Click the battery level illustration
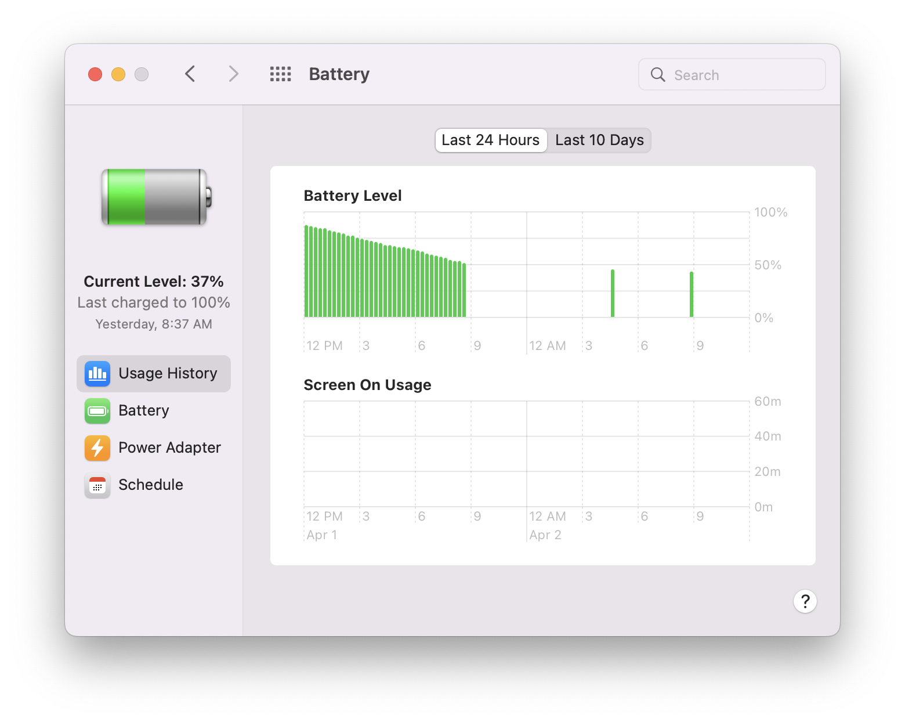Viewport: 905px width, 722px height. (x=154, y=197)
